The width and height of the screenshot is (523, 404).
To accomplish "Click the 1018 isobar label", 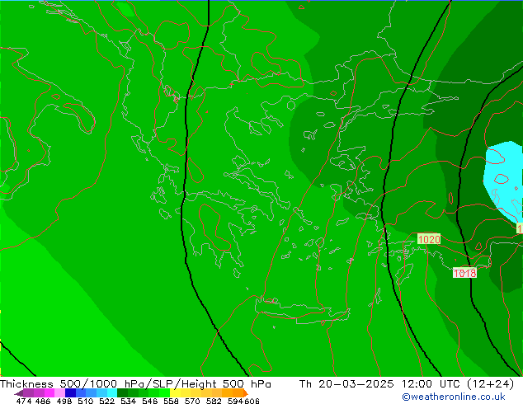I will click(x=464, y=273).
